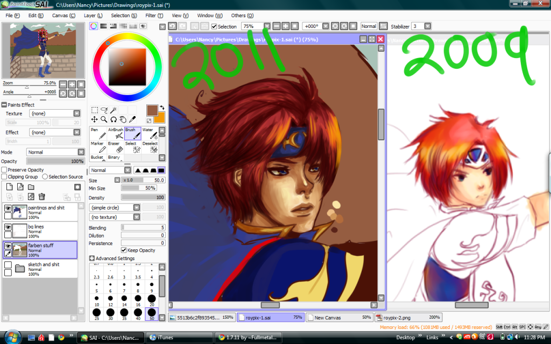Select the rotate canvas tool
551x344 pixels.
(114, 120)
